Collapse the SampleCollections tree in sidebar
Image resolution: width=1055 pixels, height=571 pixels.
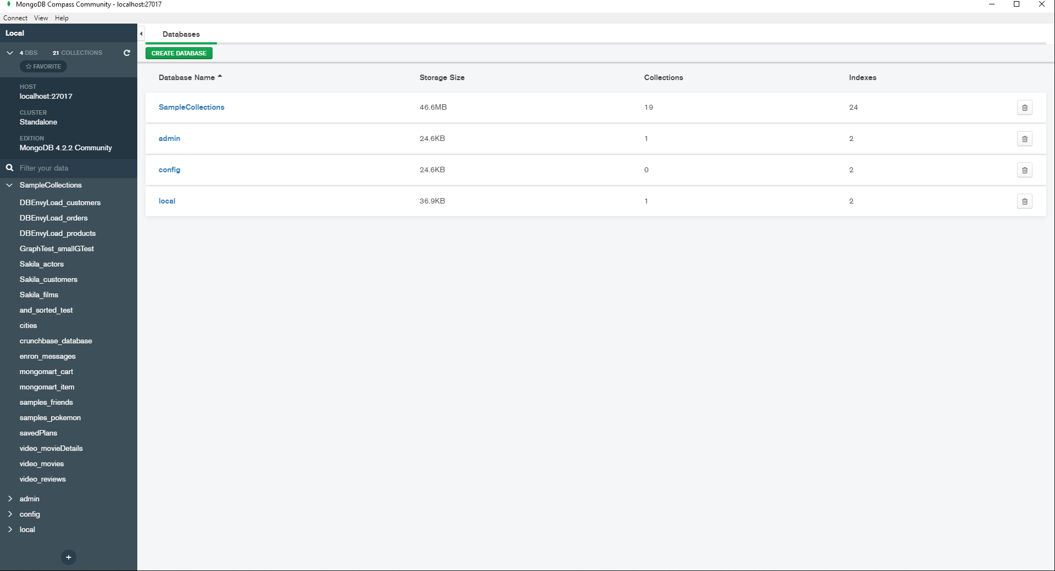click(10, 185)
